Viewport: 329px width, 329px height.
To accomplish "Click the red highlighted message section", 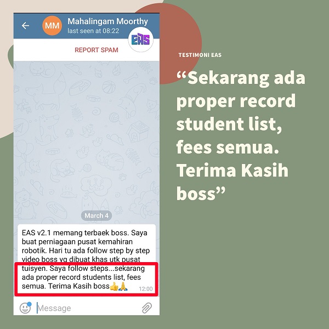I will [86, 279].
